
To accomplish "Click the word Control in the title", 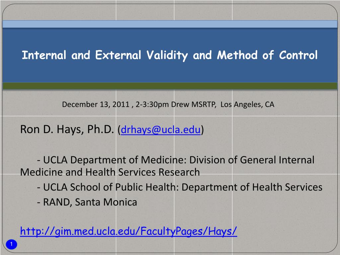I will (298, 55).
